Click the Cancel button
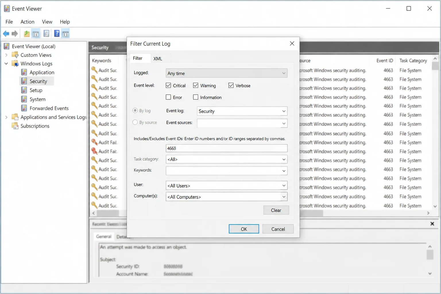Viewport: 441px width, 294px height. [278, 229]
